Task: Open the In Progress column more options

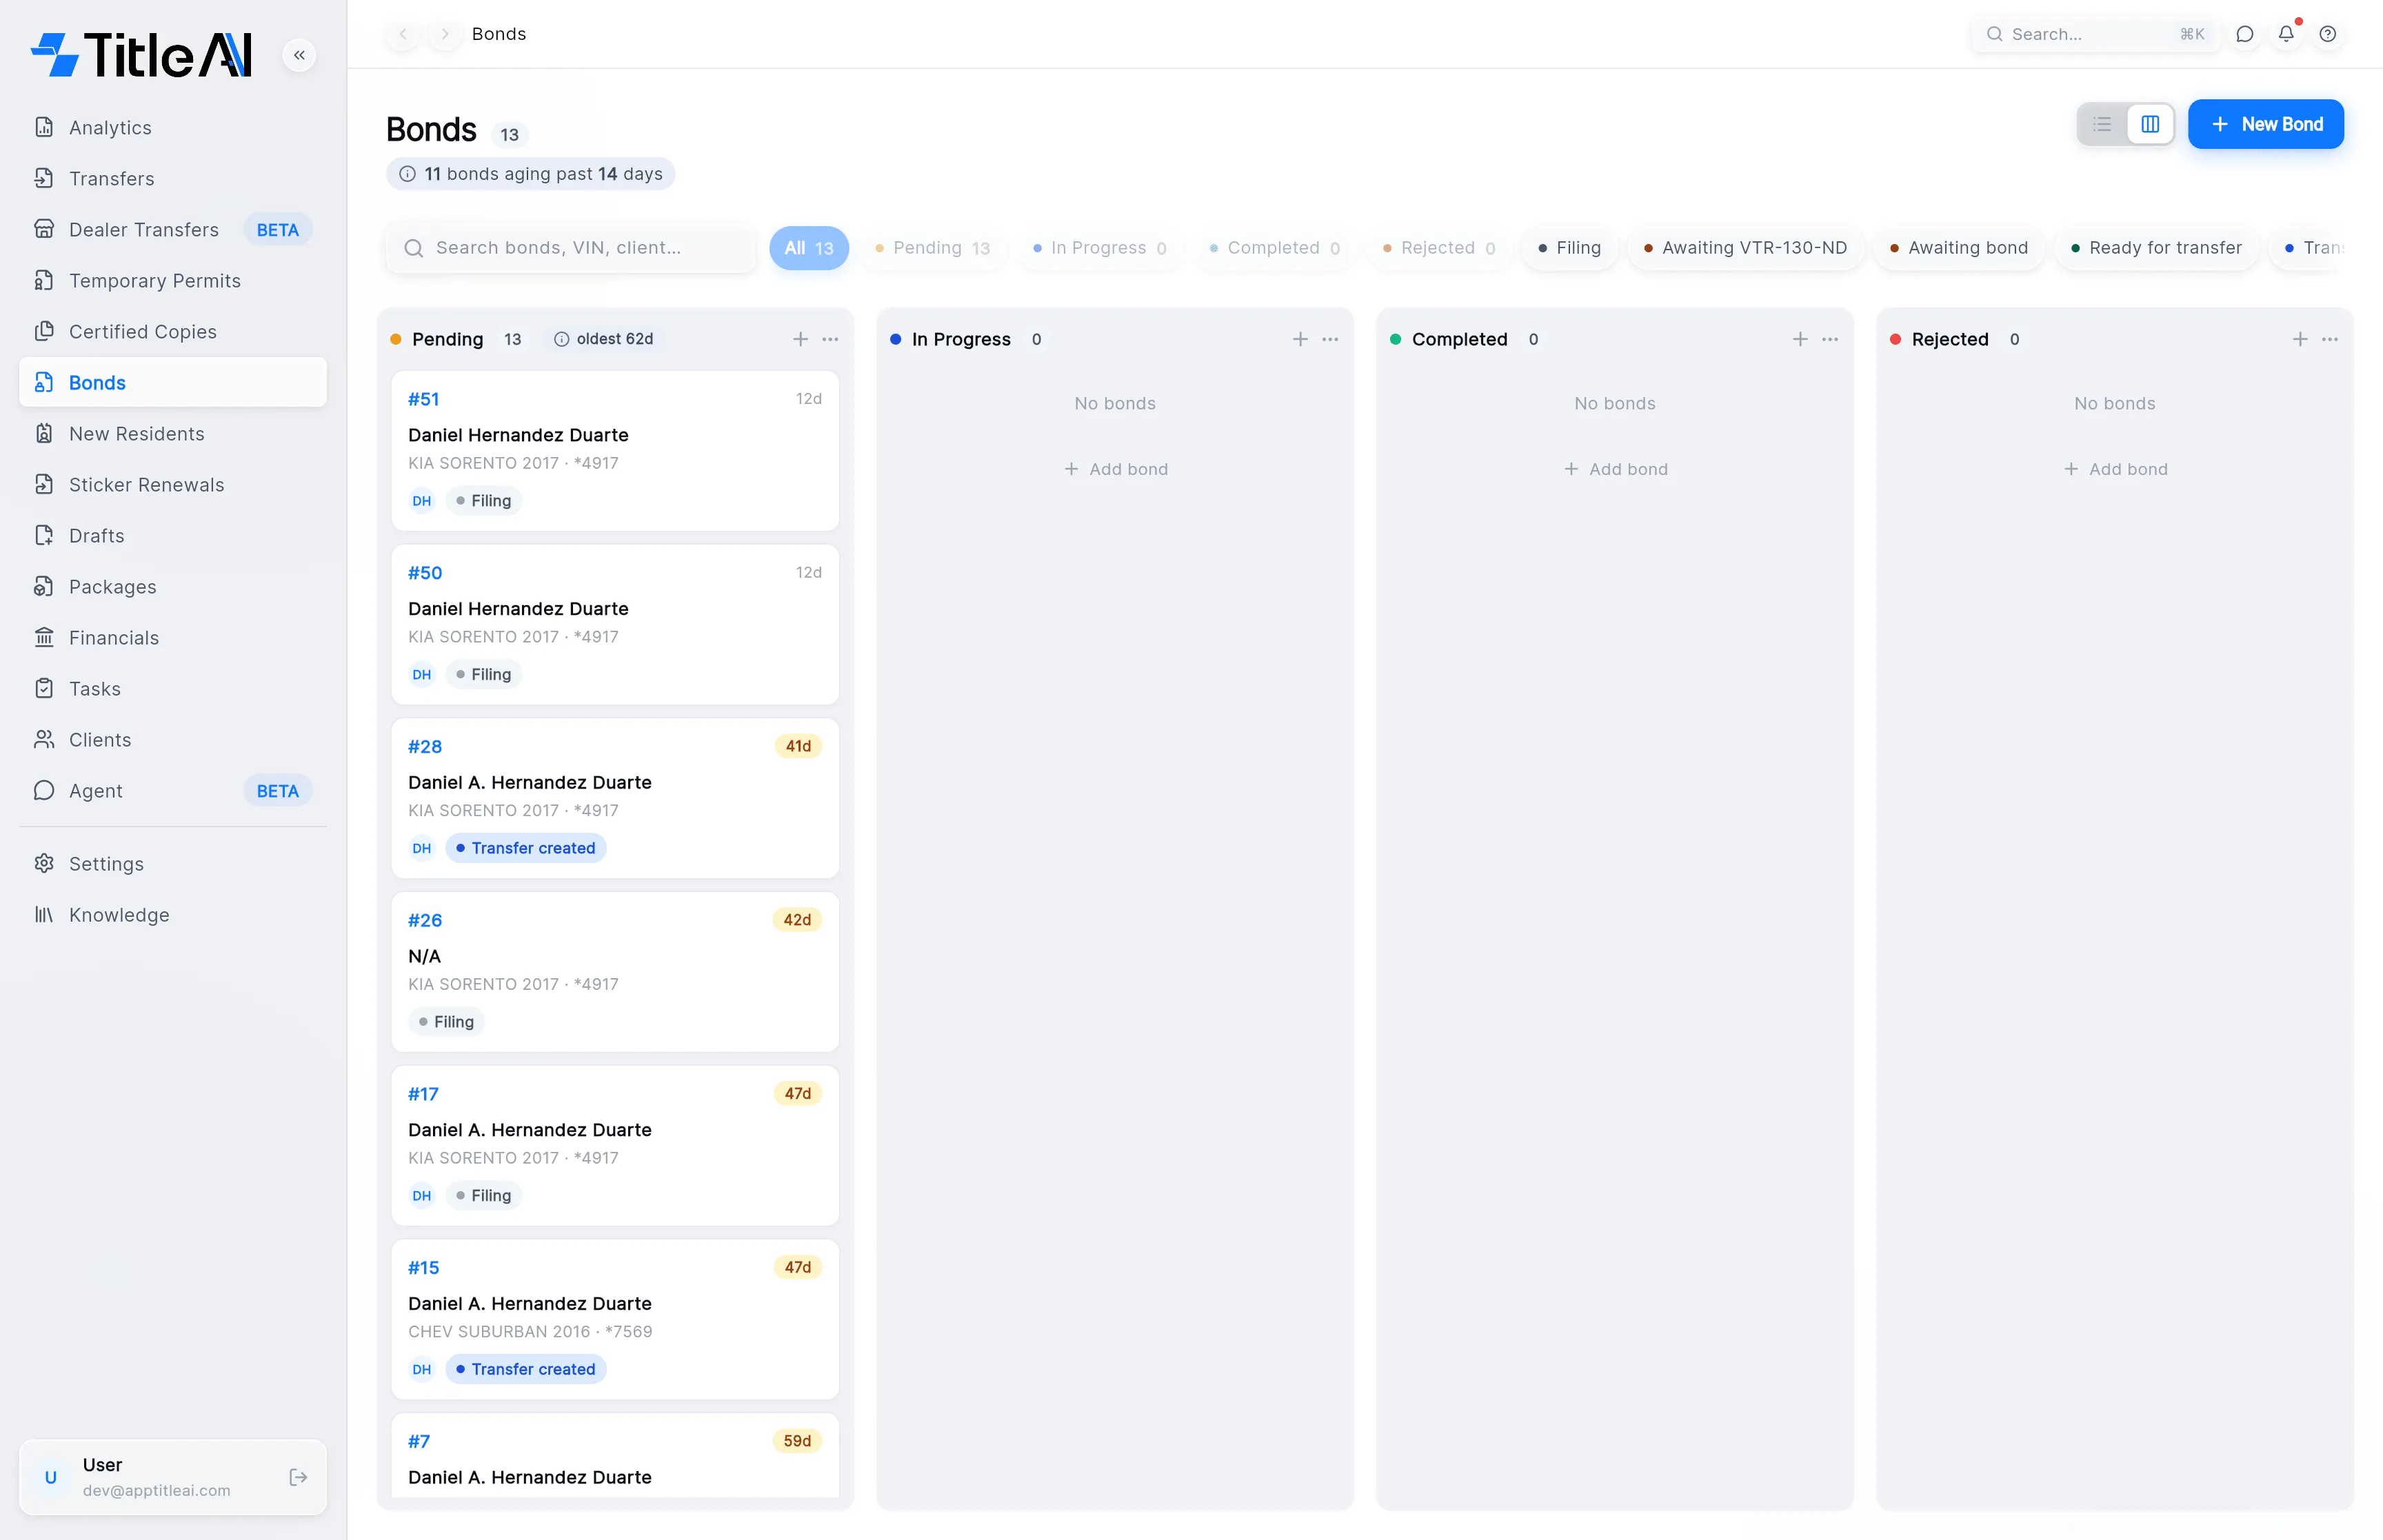Action: point(1330,339)
